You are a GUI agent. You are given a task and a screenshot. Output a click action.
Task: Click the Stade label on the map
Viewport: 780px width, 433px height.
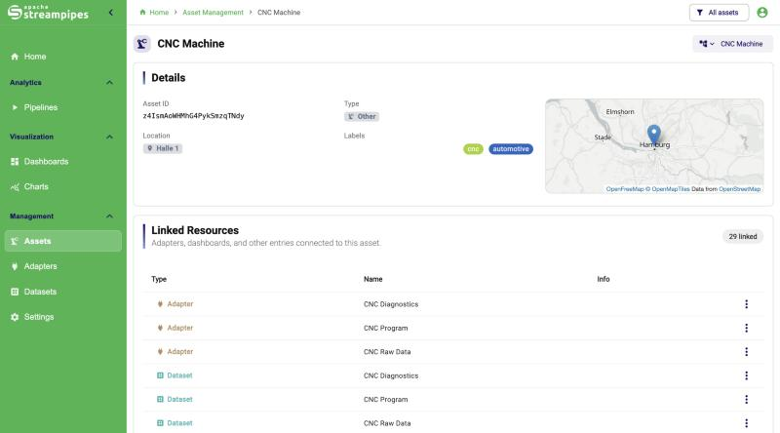603,138
